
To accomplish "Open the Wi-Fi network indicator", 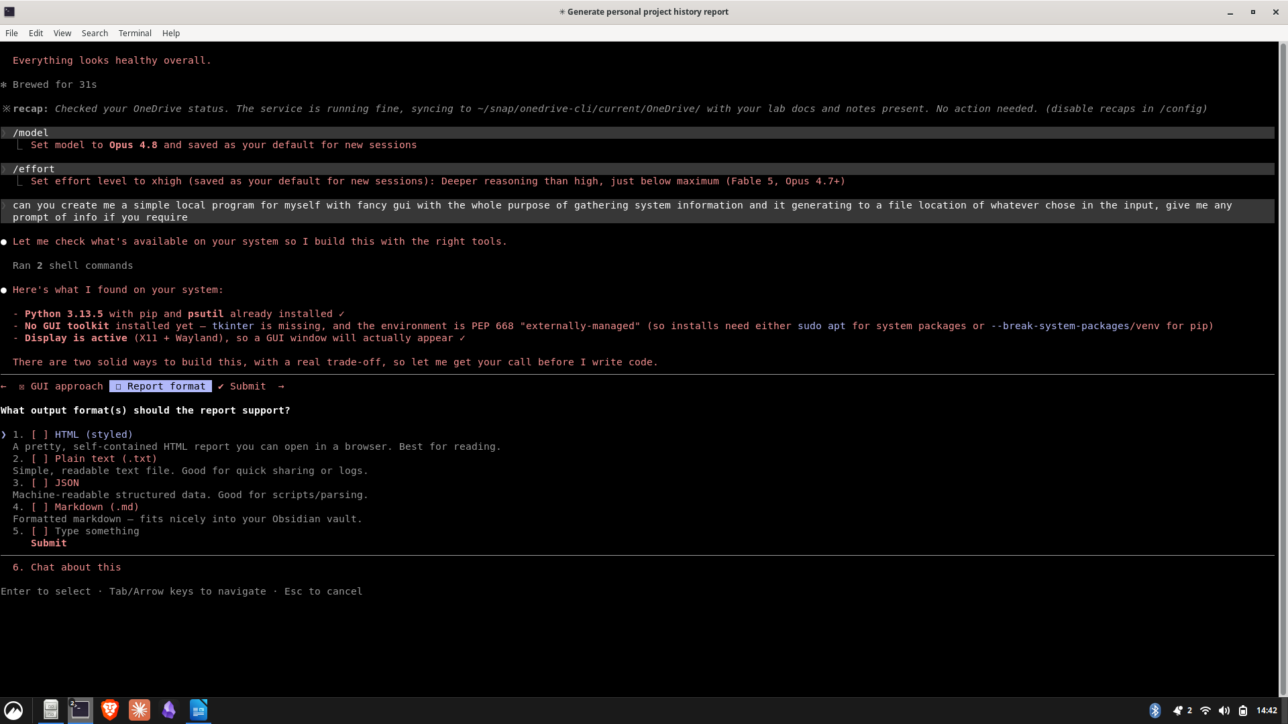I will [x=1205, y=710].
